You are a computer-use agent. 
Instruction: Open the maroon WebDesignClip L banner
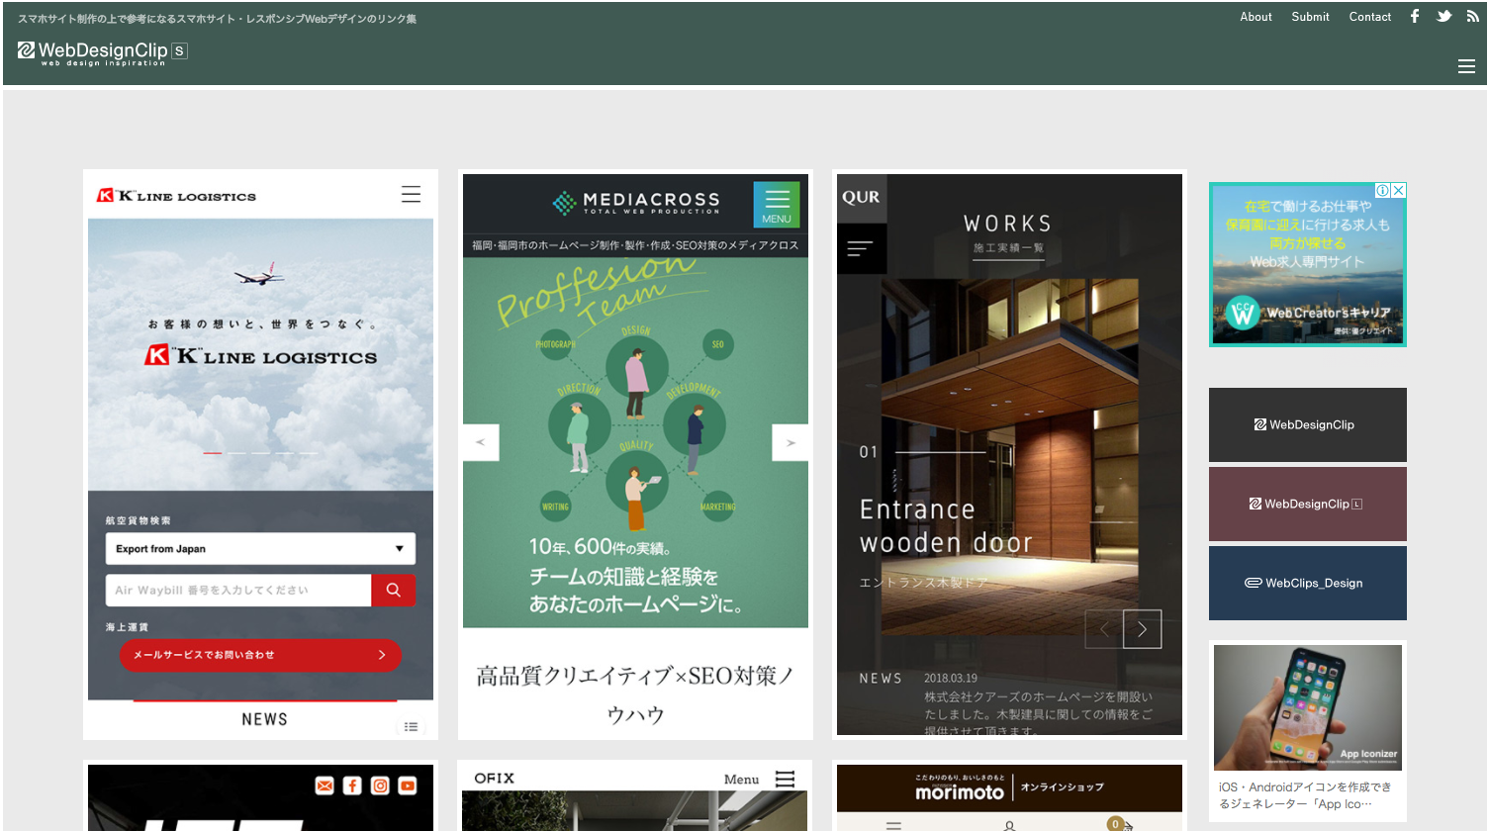1307,504
